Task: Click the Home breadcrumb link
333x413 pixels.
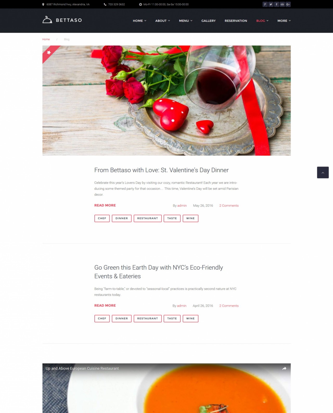Action: coord(46,39)
